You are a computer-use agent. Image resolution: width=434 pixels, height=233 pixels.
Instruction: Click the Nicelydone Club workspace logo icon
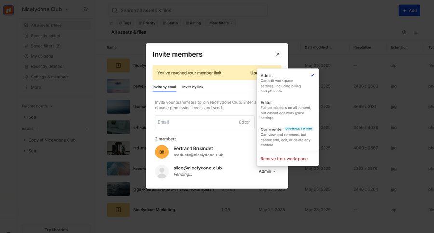[9, 10]
